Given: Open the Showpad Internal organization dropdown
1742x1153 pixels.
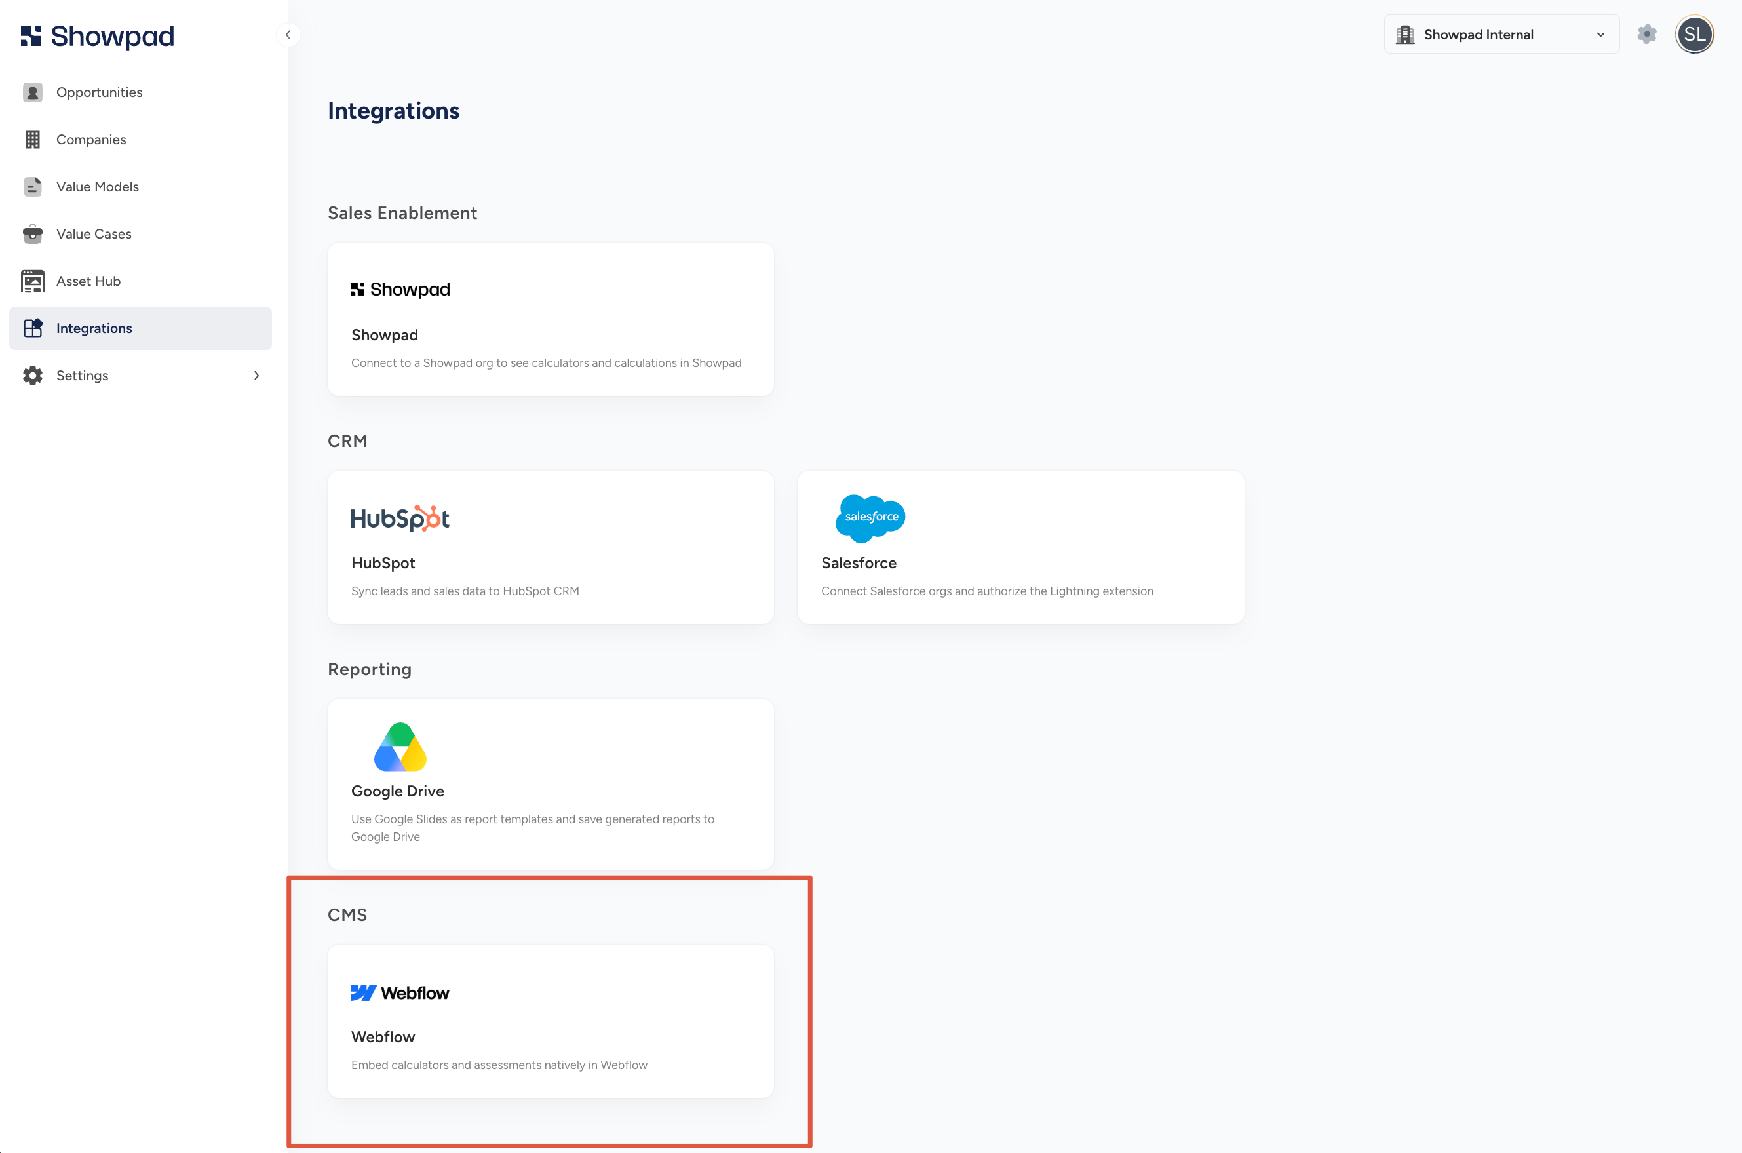Looking at the screenshot, I should (x=1501, y=35).
